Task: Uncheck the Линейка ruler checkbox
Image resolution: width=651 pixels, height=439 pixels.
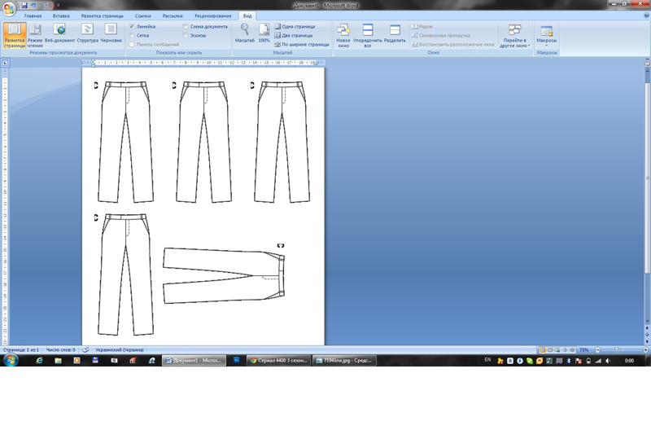Action: point(132,27)
